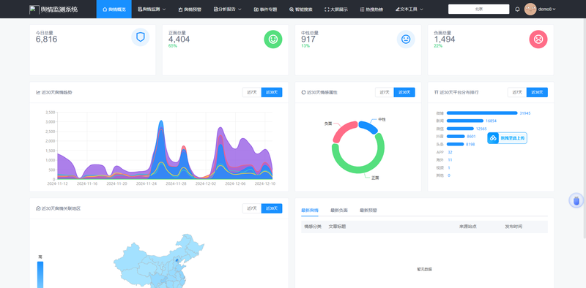Click the green smiley positive-total icon
Screen dimensions: 586x288
coord(273,39)
